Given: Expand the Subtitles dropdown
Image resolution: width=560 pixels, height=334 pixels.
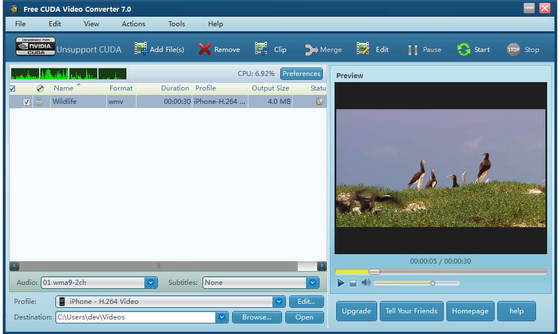Looking at the screenshot, I should point(313,283).
